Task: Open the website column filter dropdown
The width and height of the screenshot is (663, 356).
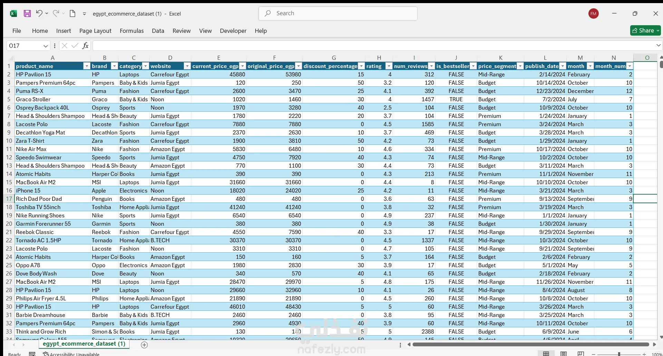Action: pyautogui.click(x=187, y=66)
